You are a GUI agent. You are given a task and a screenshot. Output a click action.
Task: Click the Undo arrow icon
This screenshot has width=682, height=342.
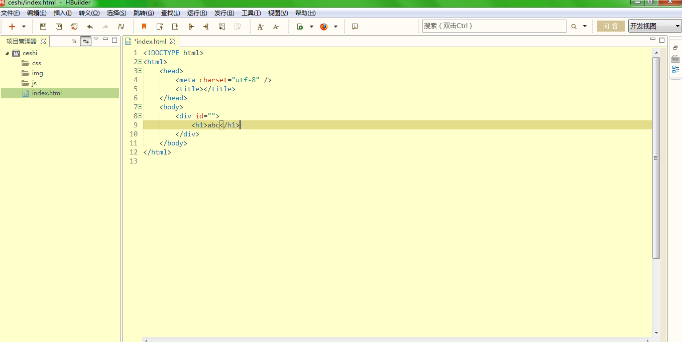(90, 27)
